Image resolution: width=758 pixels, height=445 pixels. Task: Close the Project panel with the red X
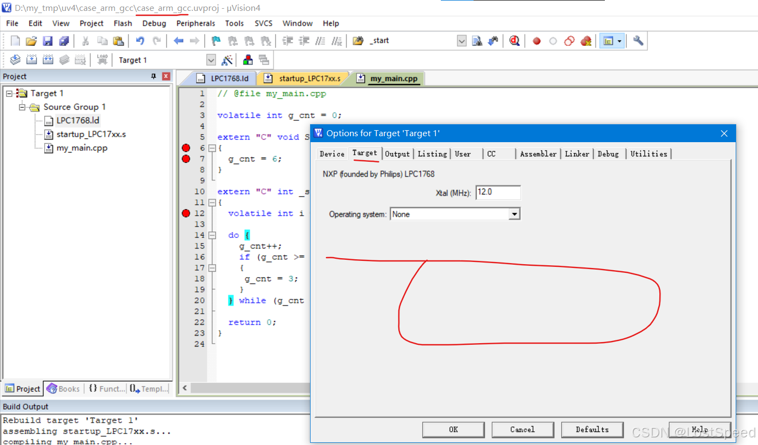[x=166, y=76]
